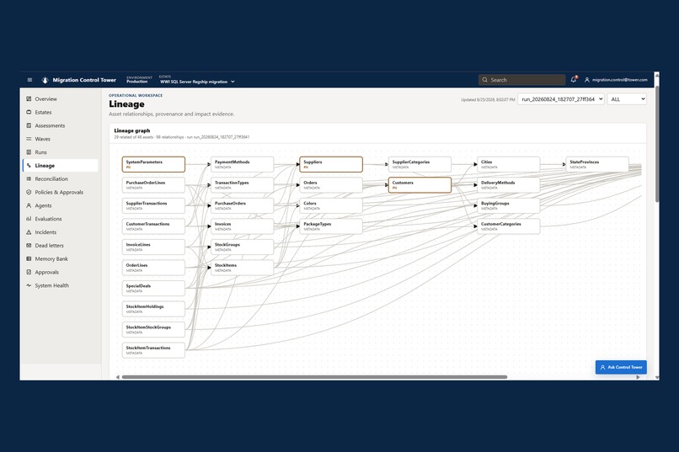The height and width of the screenshot is (452, 679).
Task: Click the Migration Control Tower title
Action: (x=84, y=80)
